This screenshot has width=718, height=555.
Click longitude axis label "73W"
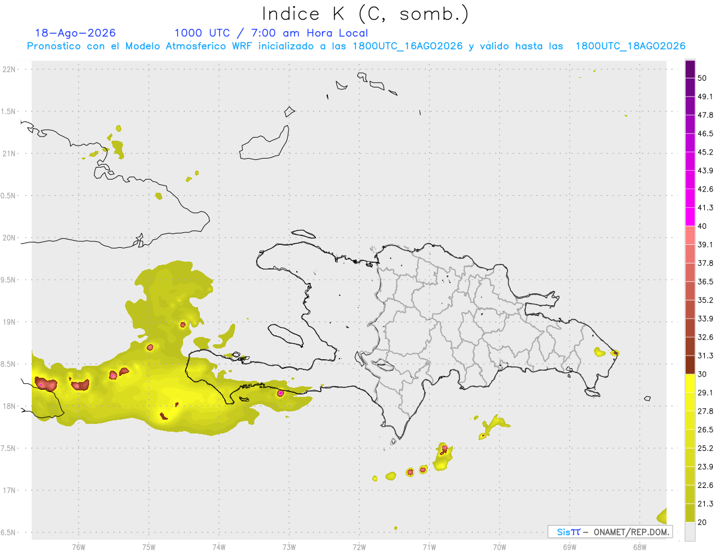(x=289, y=547)
